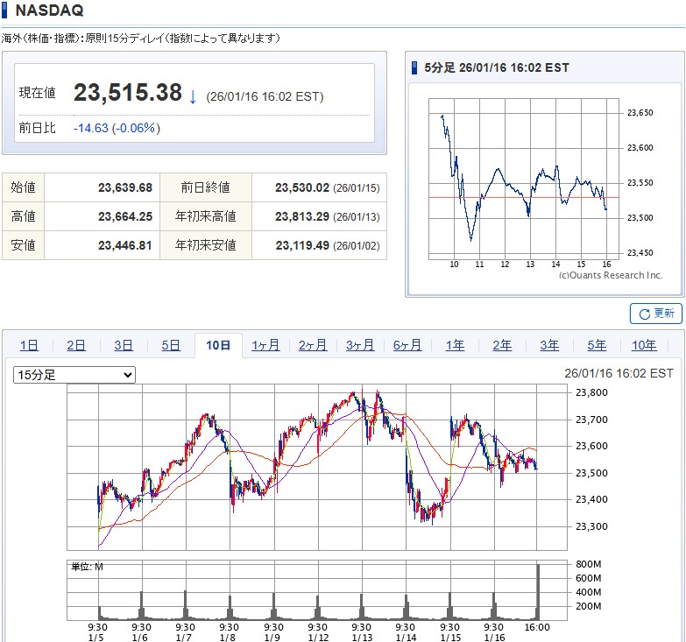686x642 pixels.
Task: Open the 3ヶ月 chart tab
Action: pyautogui.click(x=360, y=345)
